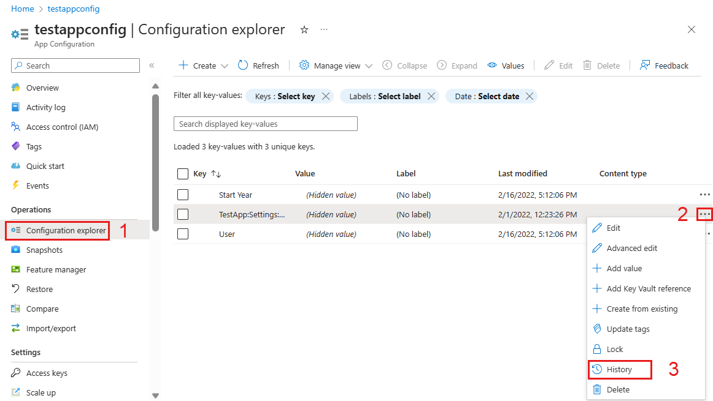Open the Create dropdown menu
Viewport: 713px width, 401px height.
coord(202,65)
